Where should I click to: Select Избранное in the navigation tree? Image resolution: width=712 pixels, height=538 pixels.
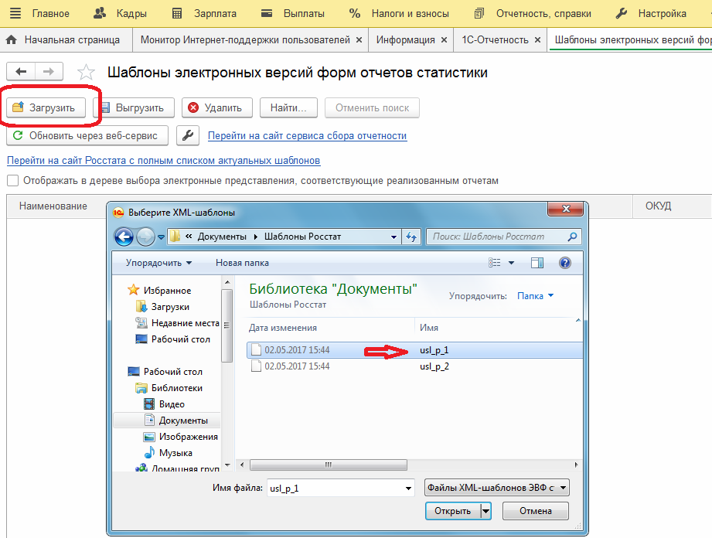tap(159, 290)
